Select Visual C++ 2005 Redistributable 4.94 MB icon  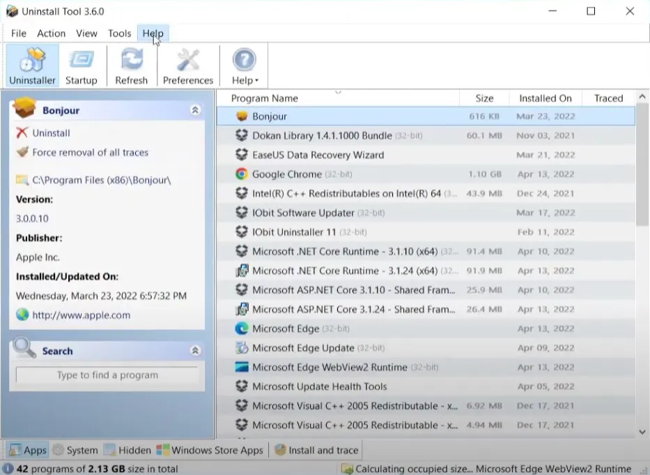(x=242, y=425)
